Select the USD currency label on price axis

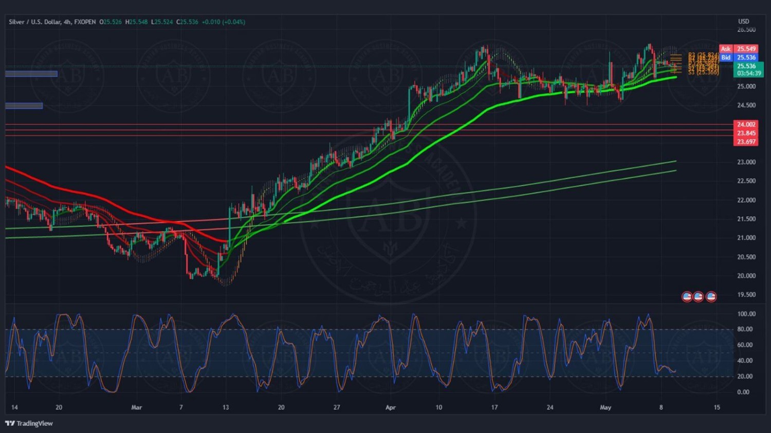click(744, 22)
